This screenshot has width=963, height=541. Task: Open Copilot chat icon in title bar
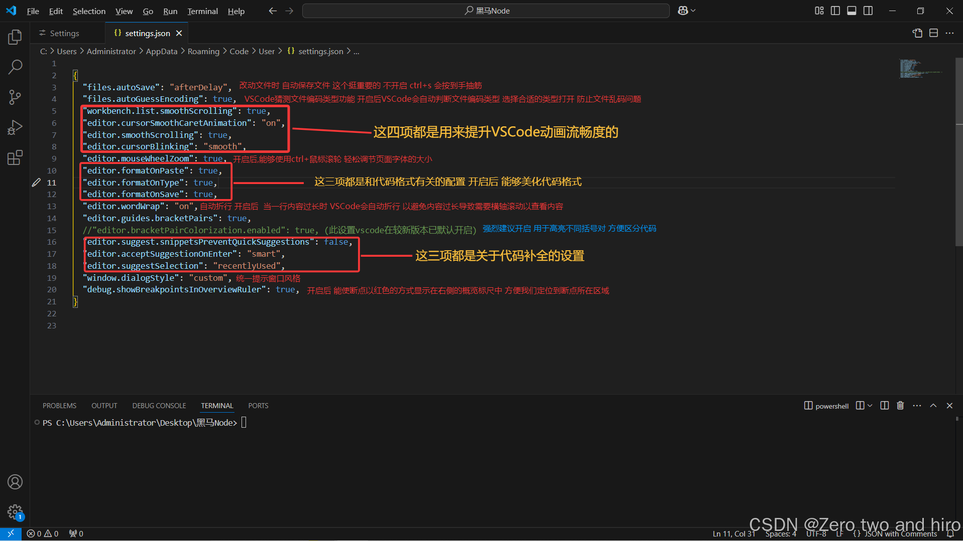[x=683, y=11]
